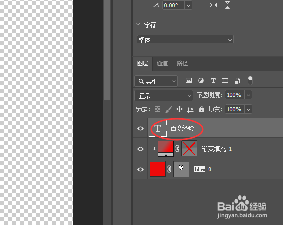Collapse the 字符 section
Screen dimensions: 283x225
pos(138,24)
